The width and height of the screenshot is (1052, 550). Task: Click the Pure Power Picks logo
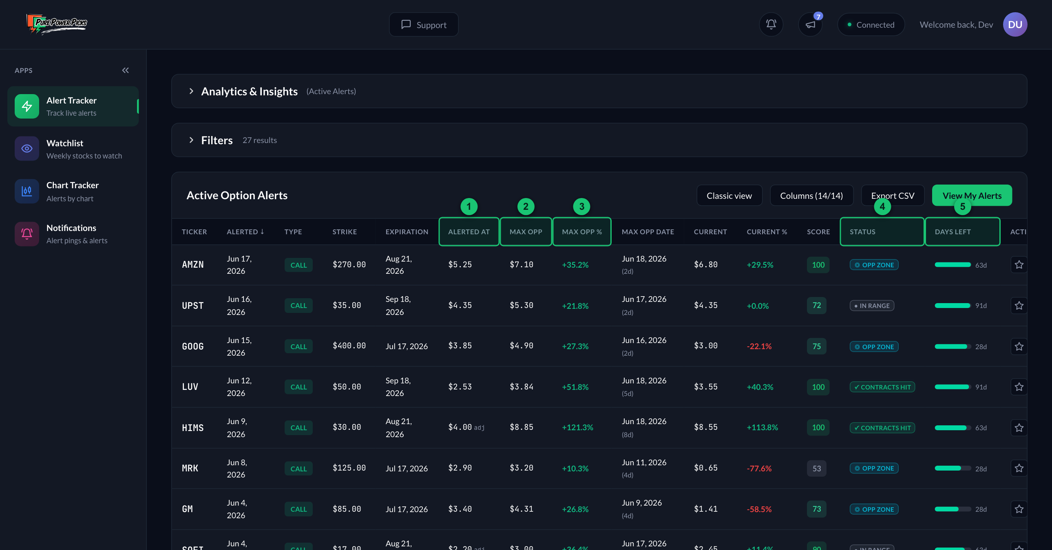click(x=57, y=24)
